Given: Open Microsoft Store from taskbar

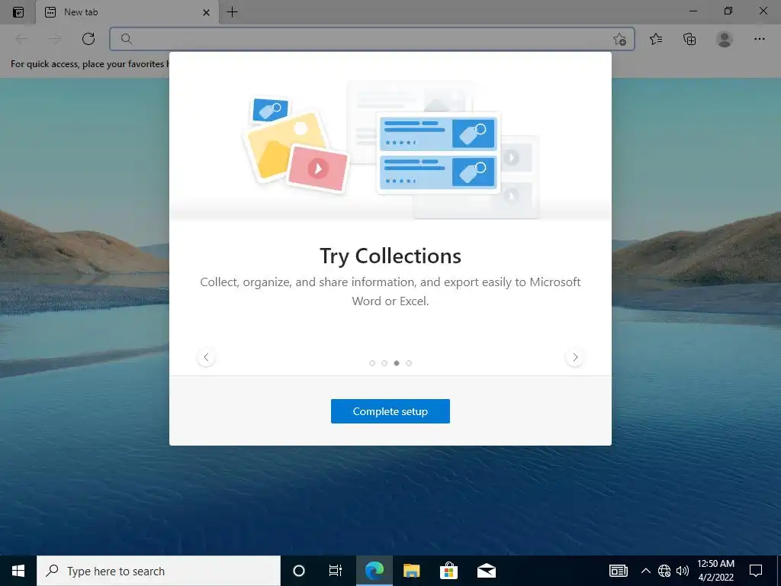Looking at the screenshot, I should [448, 571].
